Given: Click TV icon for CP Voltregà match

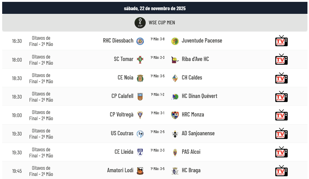Looking at the screenshot, I should pyautogui.click(x=281, y=115).
